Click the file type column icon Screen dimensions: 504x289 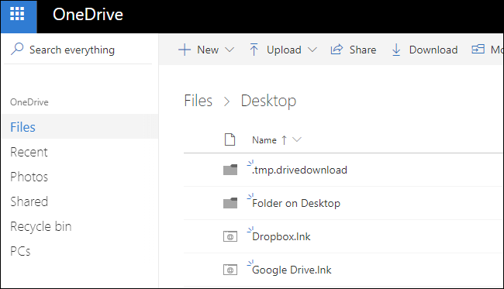pyautogui.click(x=230, y=139)
